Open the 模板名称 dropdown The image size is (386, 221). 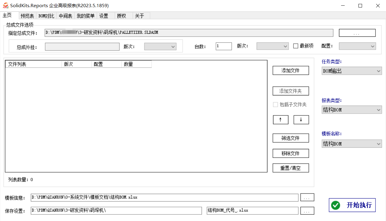[352, 144]
